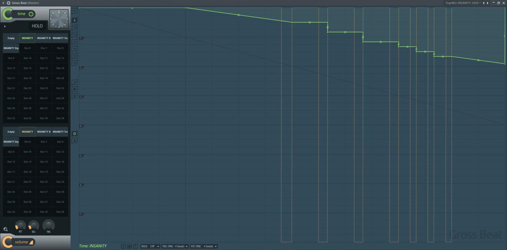The image size is (507, 250).
Task: Choose Slot 12 in time grid
Action: (60, 58)
